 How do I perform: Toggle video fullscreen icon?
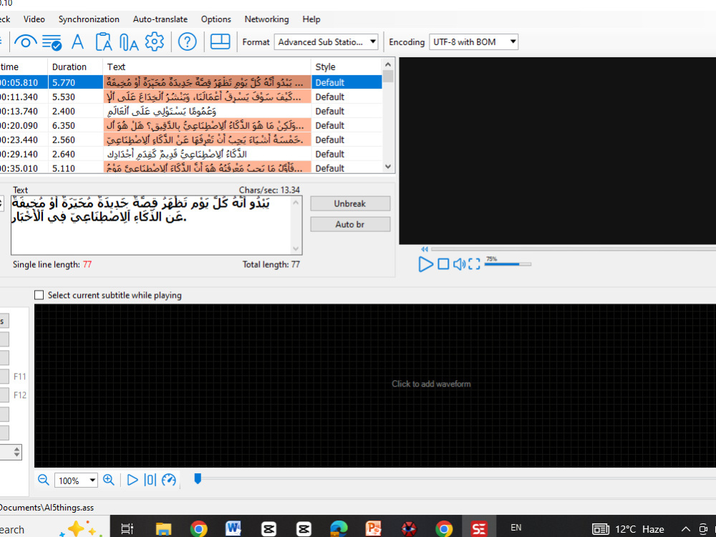point(474,264)
